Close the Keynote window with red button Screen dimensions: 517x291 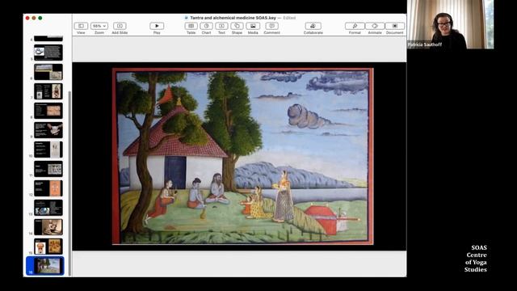[27, 18]
